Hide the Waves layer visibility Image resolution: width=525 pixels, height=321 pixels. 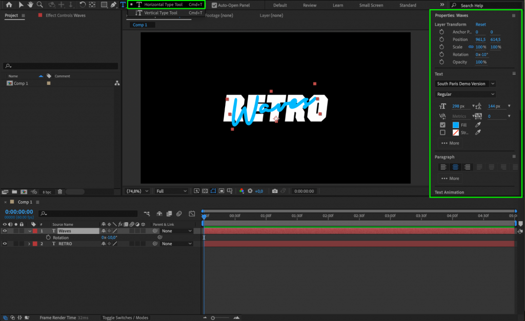pyautogui.click(x=4, y=231)
